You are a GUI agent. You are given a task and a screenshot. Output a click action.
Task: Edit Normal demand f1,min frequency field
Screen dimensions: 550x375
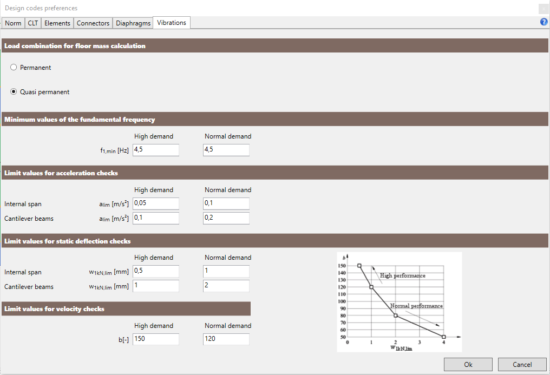coord(226,150)
